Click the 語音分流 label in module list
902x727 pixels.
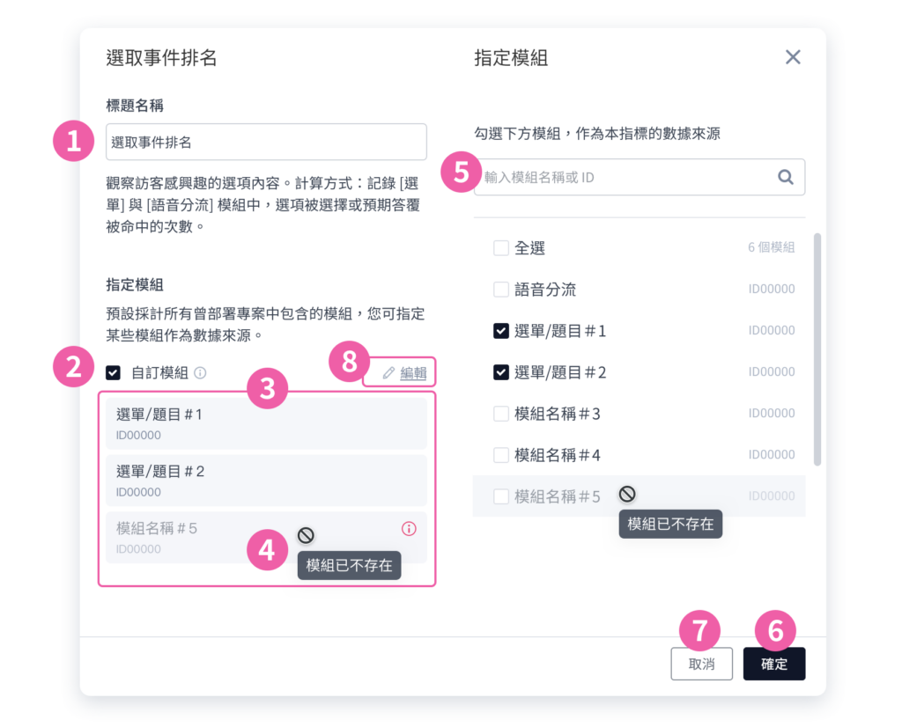(544, 289)
